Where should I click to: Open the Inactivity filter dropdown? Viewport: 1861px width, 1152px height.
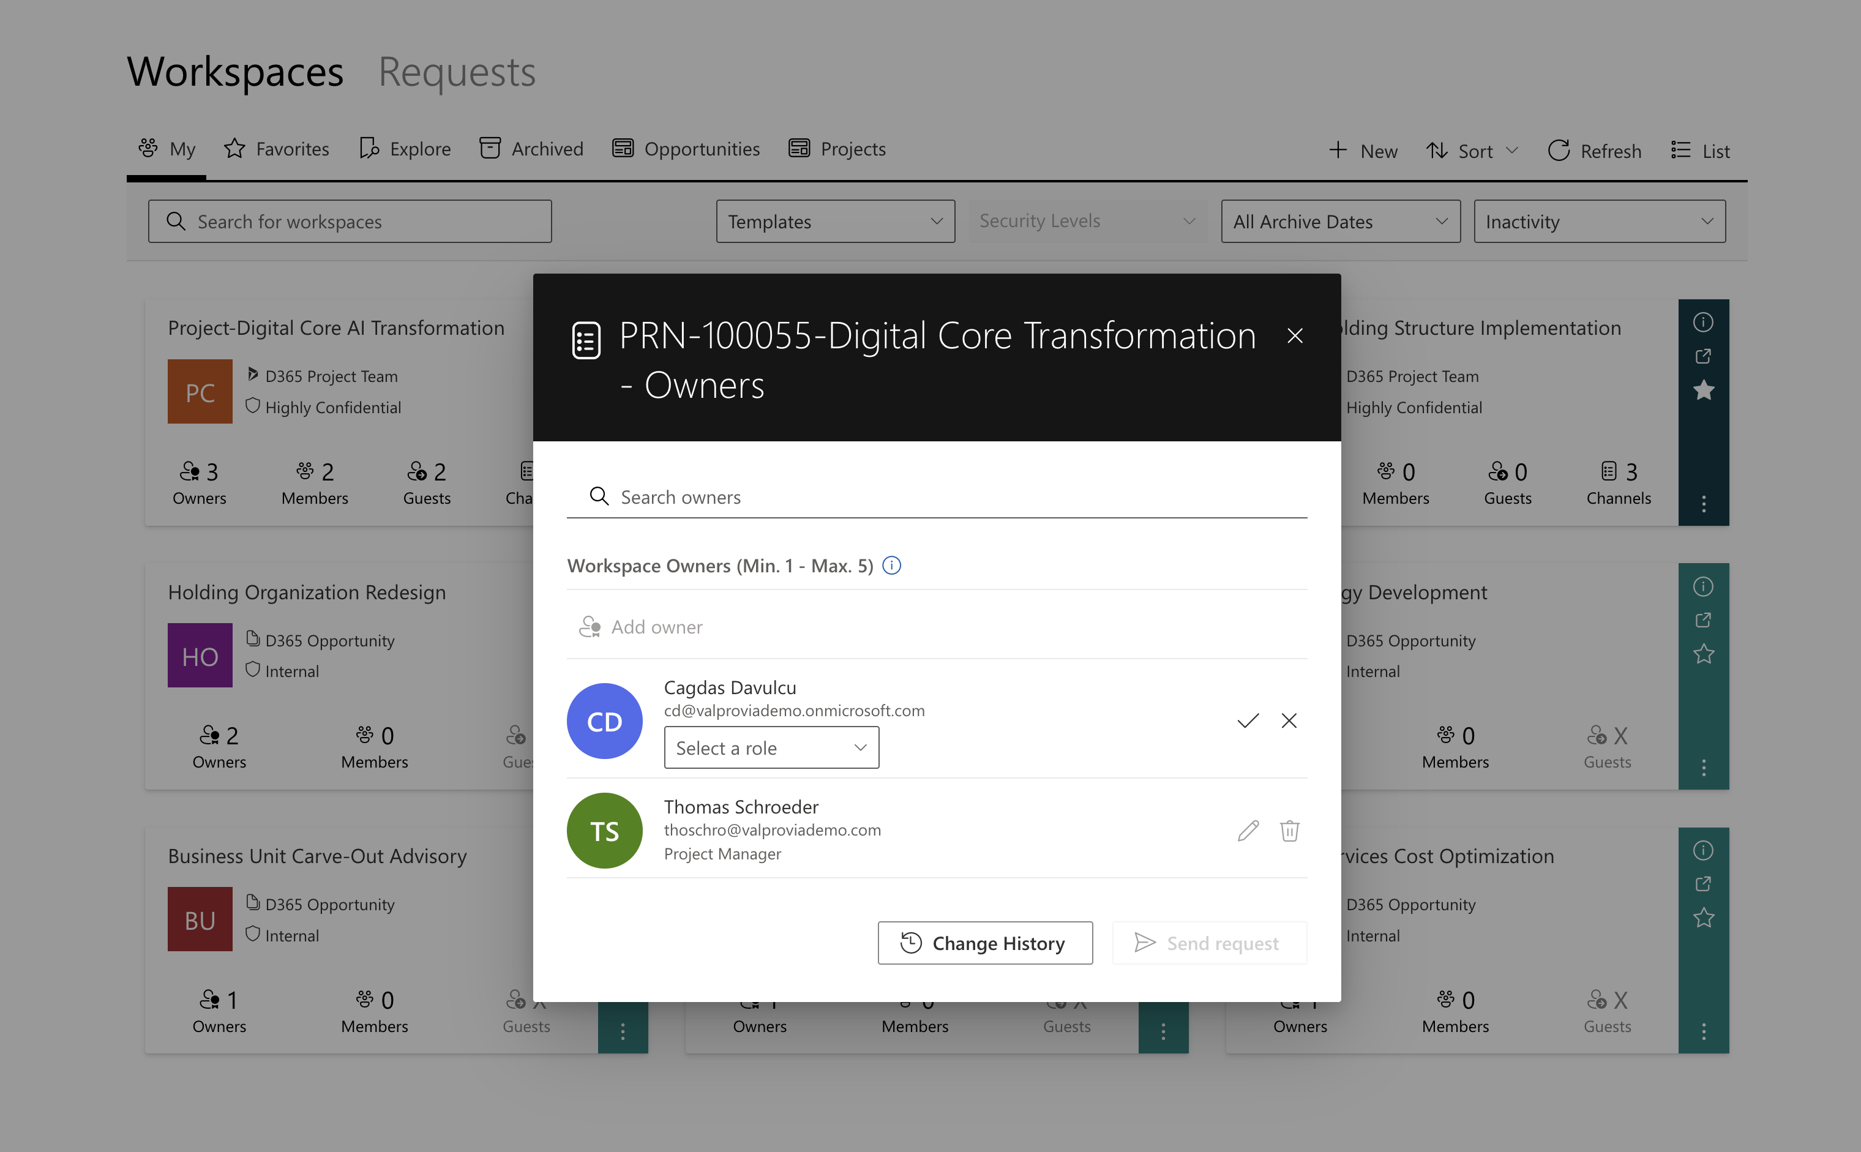point(1599,221)
